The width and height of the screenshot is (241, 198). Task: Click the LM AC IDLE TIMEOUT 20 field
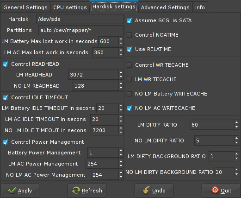tap(105, 119)
